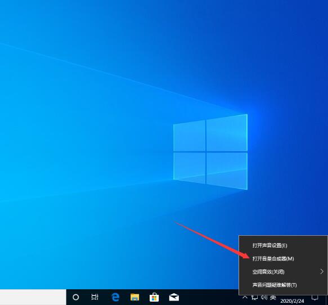Viewport: 328px width, 305px height.
Task: Open Task View on the taskbar
Action: 95,297
